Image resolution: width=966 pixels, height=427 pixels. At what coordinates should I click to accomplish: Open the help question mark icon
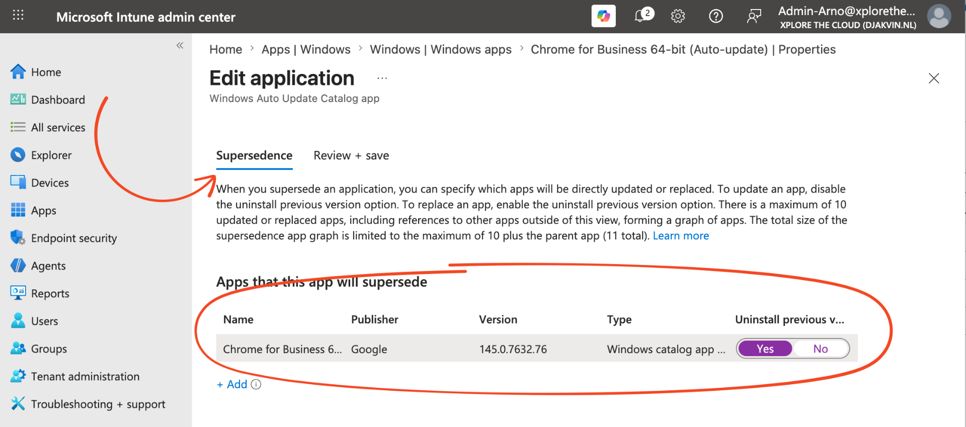[x=715, y=16]
